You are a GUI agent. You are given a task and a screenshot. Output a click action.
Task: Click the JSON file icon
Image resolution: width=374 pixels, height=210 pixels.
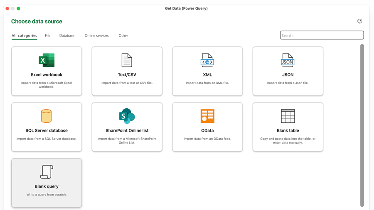click(288, 60)
